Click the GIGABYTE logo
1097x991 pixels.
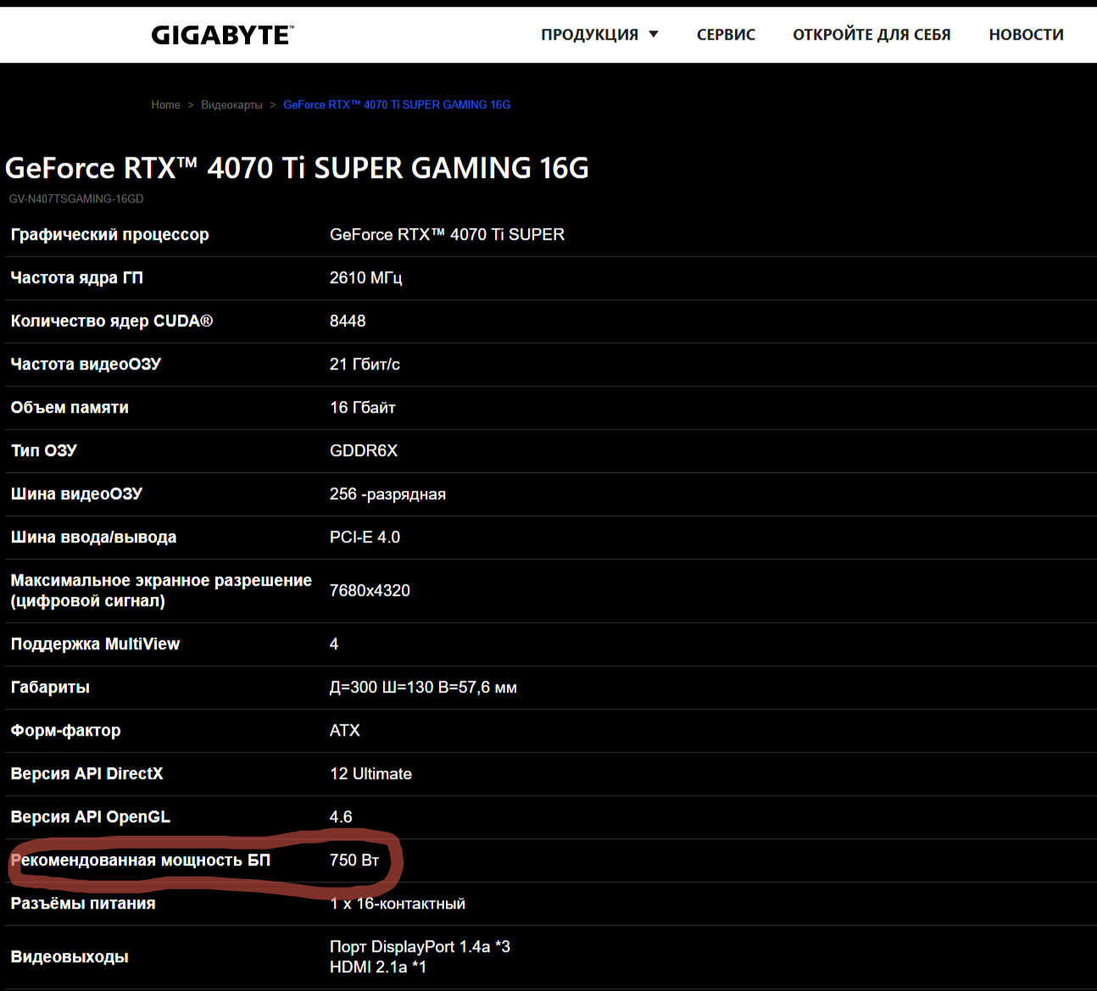(222, 35)
